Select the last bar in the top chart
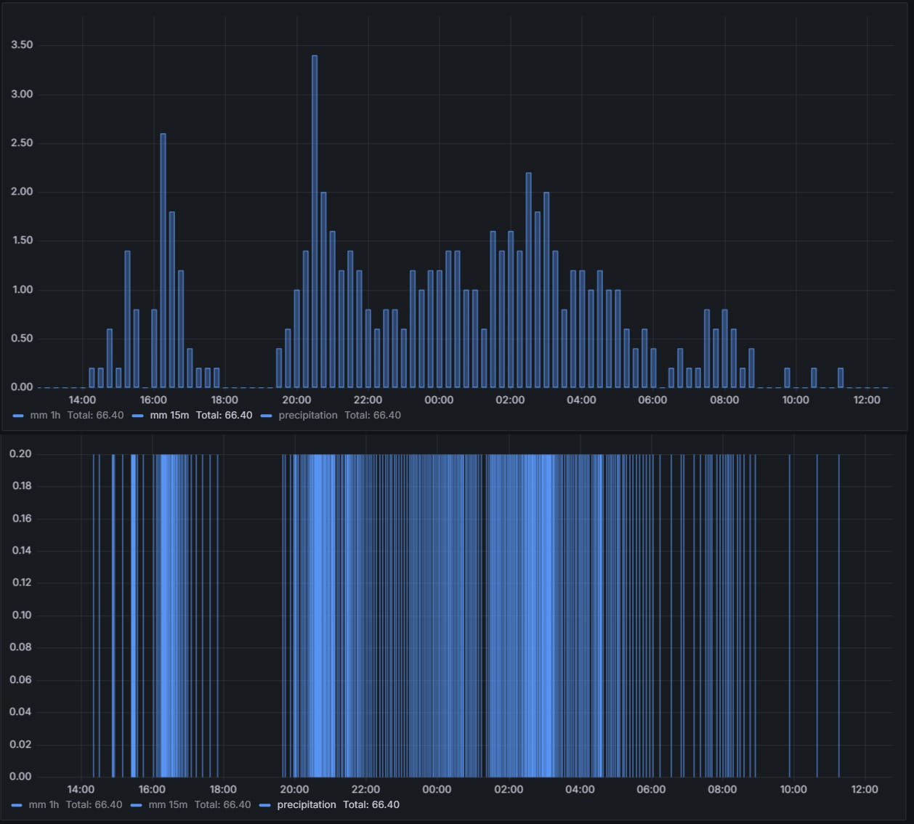914x824 pixels. point(841,378)
